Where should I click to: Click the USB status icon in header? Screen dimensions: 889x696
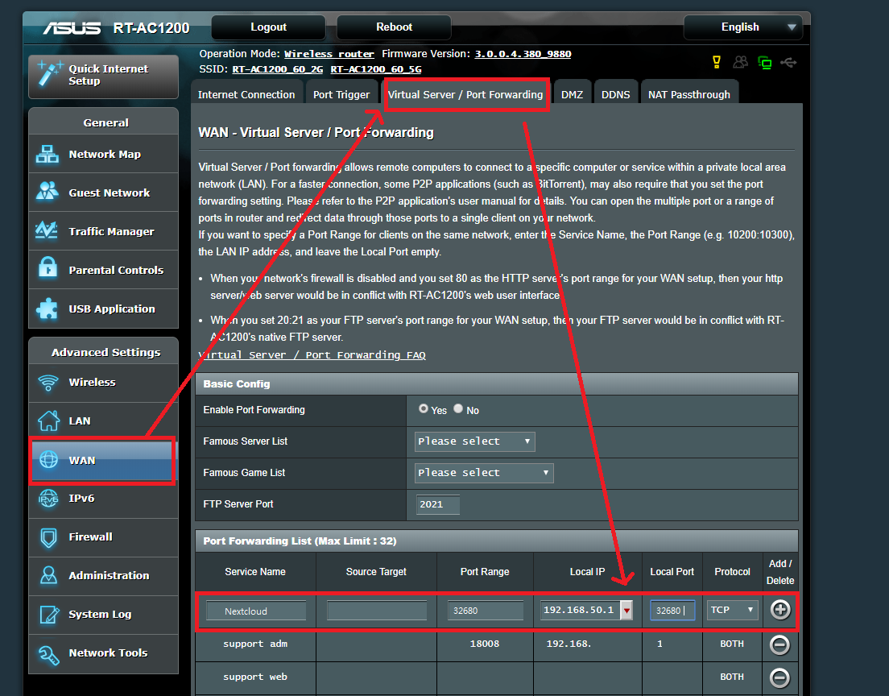coord(789,62)
